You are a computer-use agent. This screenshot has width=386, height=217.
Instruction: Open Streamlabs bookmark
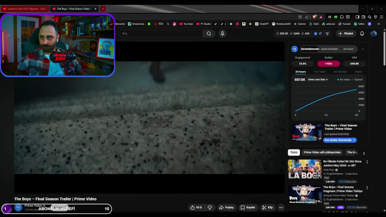pyautogui.click(x=136, y=24)
